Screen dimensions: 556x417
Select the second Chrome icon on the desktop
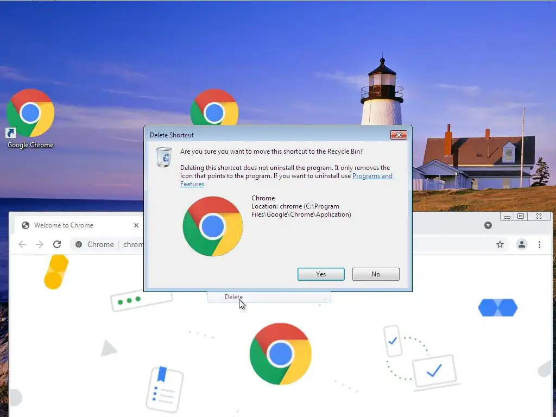pos(214,107)
